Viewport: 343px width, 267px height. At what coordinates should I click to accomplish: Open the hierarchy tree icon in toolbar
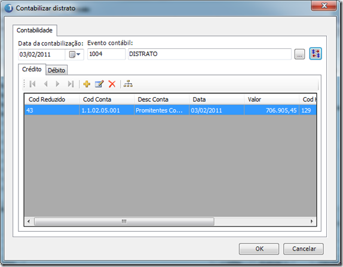point(128,84)
